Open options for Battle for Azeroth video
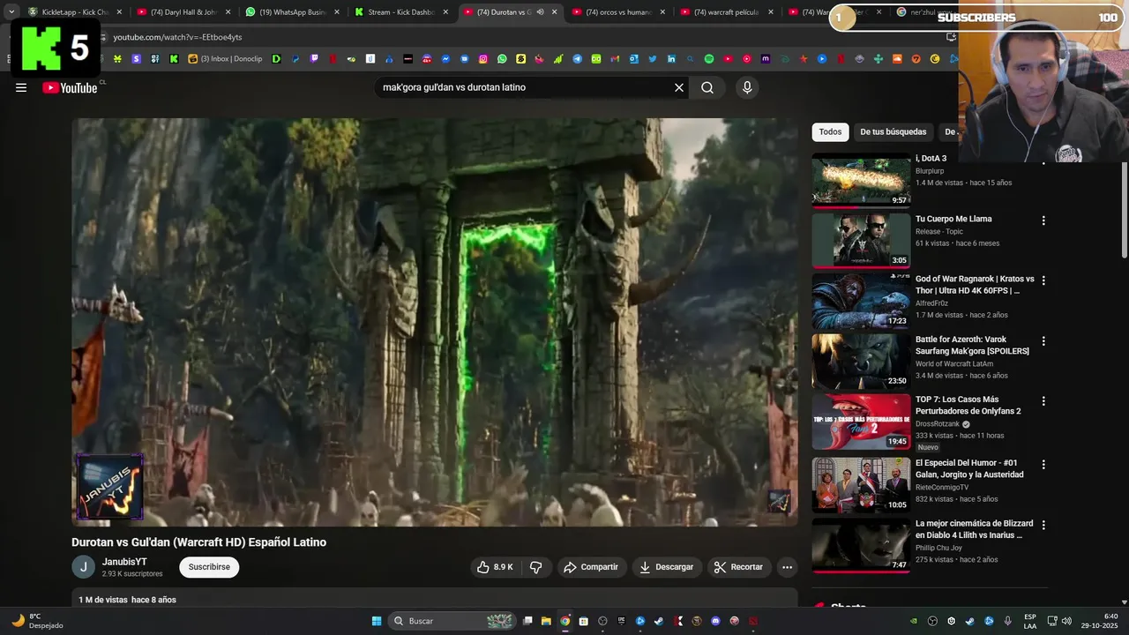 tap(1043, 340)
